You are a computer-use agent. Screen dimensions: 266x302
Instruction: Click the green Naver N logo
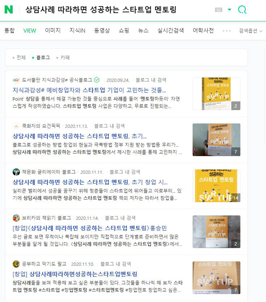coord(9,9)
